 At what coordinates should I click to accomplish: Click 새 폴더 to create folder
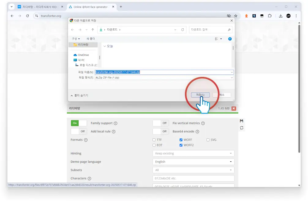(x=91, y=39)
